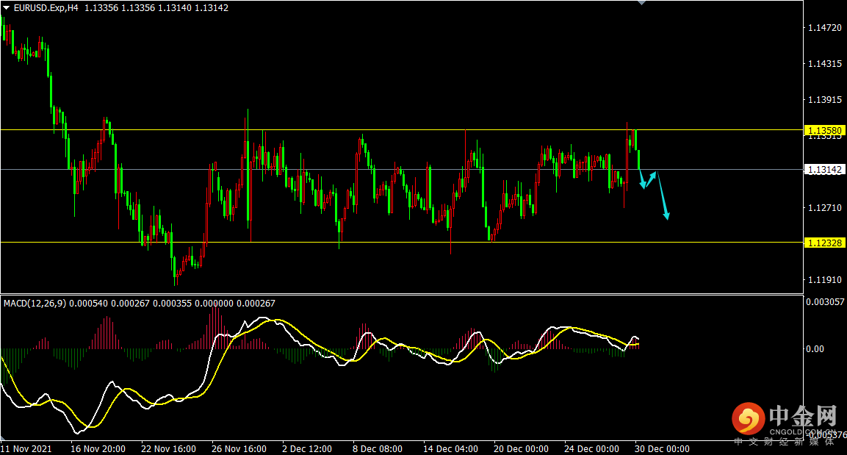
Task: Select the upper yellow line at 1.13580
Action: tap(402, 129)
